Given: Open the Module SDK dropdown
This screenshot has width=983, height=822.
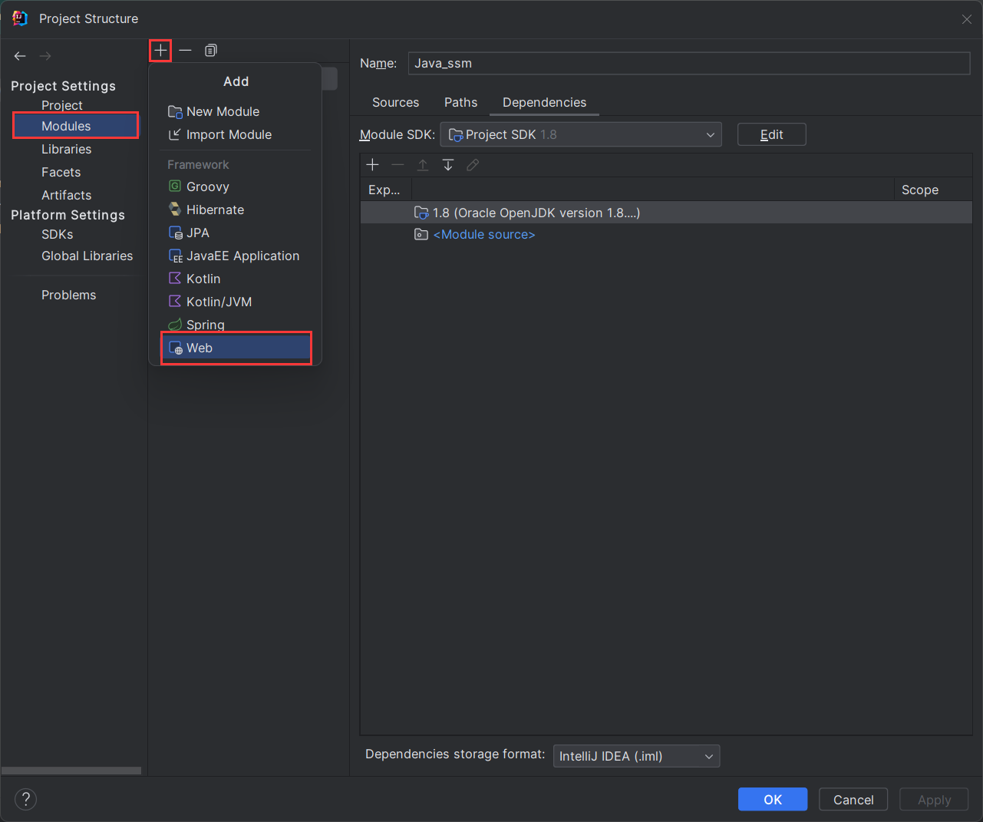Looking at the screenshot, I should point(581,135).
